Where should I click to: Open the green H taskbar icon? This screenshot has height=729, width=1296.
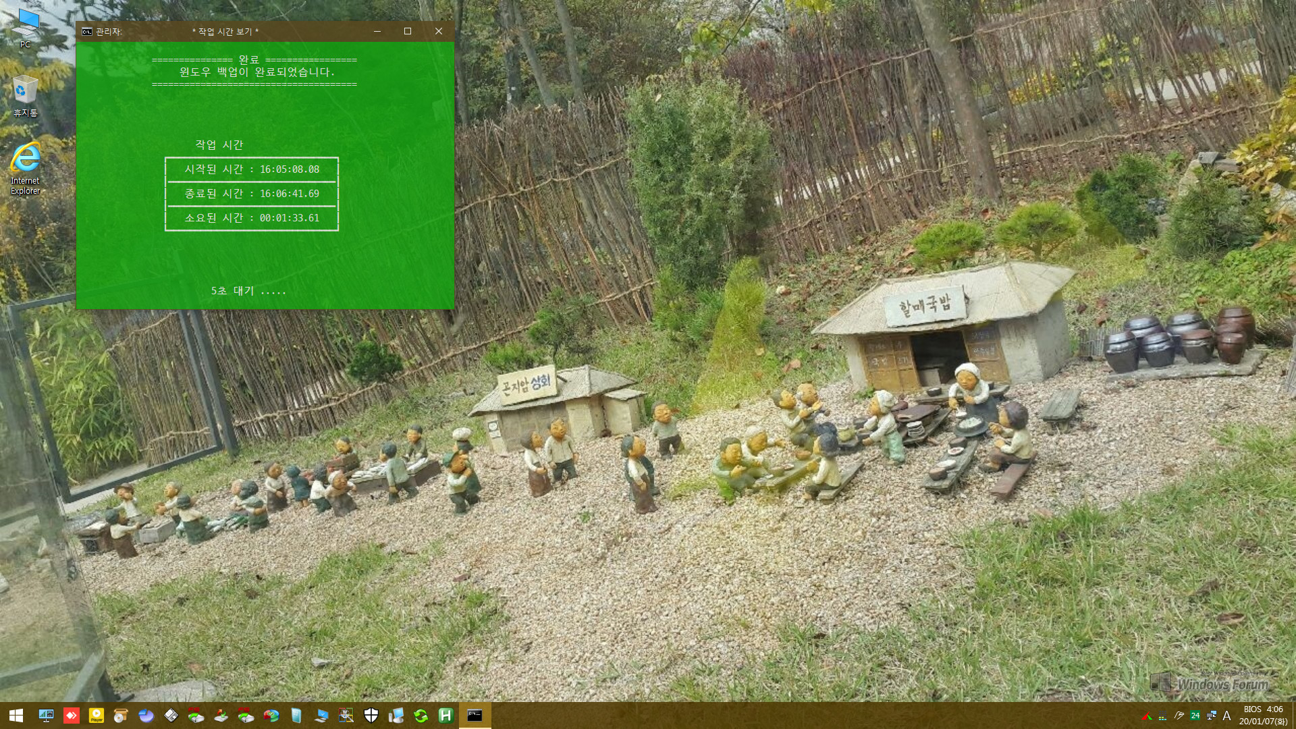tap(446, 715)
